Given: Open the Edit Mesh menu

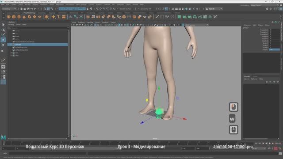Looking at the screenshot, I should pos(60,4).
